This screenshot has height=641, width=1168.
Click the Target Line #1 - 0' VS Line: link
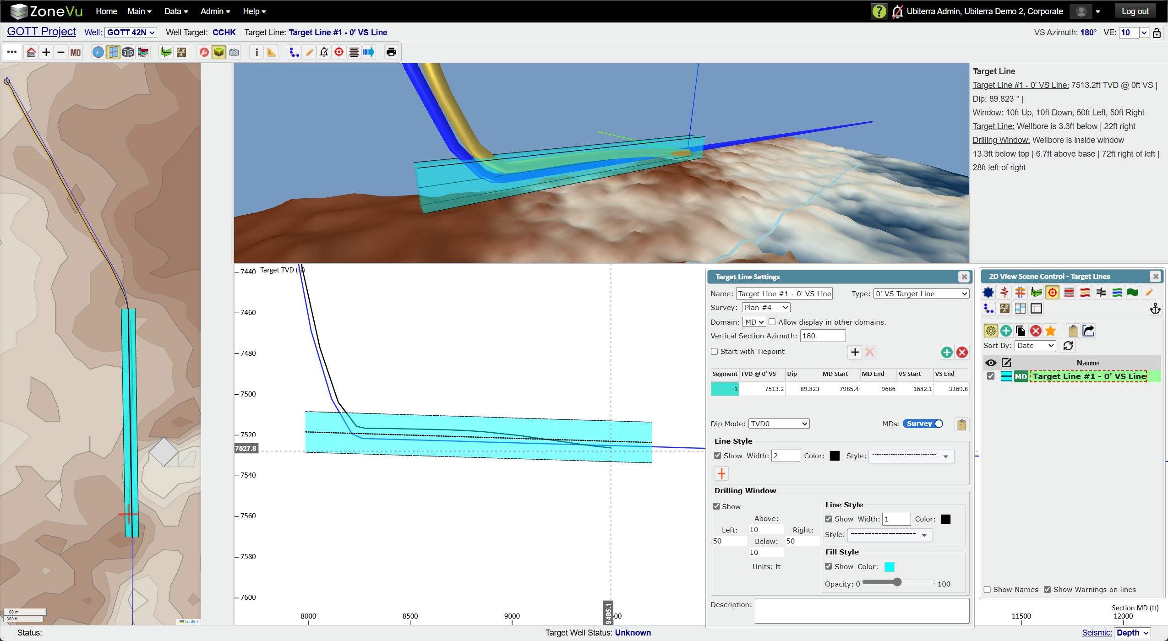[x=1021, y=85]
